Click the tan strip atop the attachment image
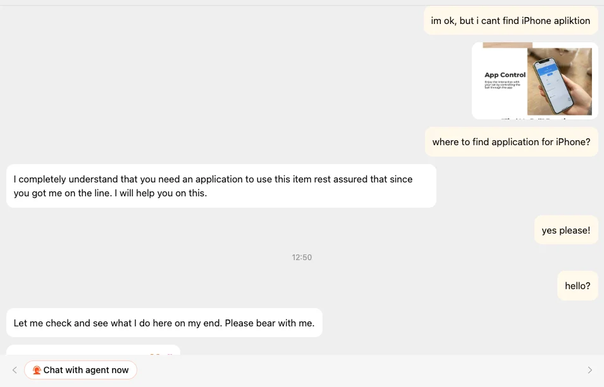 click(x=507, y=45)
